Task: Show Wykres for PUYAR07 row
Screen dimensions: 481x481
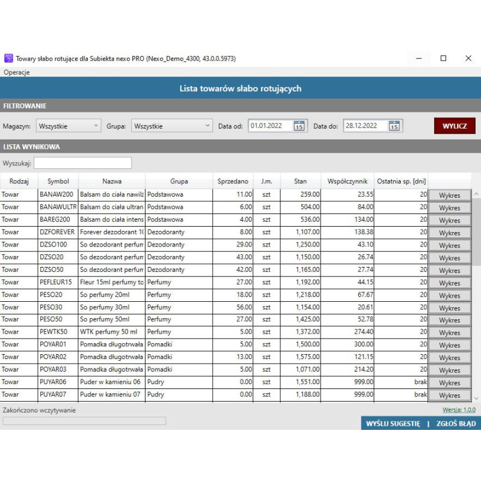Action: [449, 395]
